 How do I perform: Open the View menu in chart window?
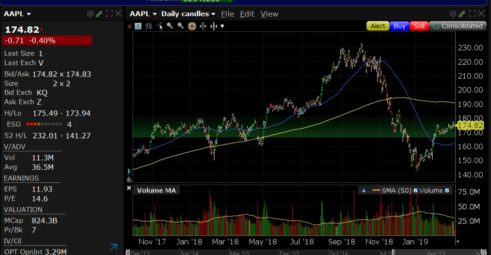(x=269, y=14)
